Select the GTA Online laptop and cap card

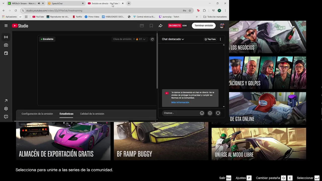tap(267, 108)
